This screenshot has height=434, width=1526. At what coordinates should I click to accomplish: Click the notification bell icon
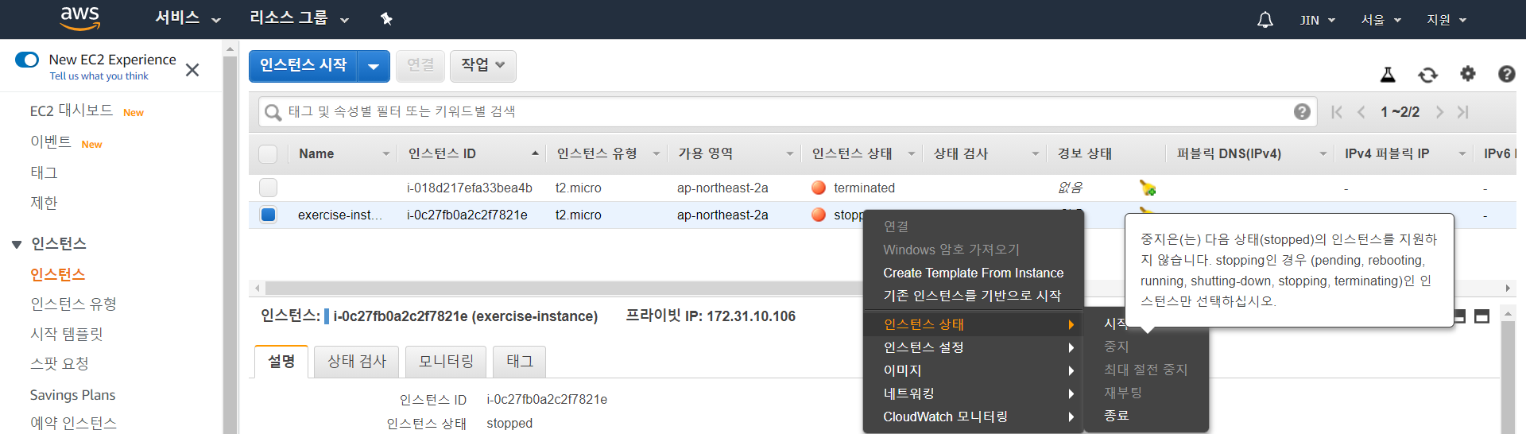[x=1265, y=20]
